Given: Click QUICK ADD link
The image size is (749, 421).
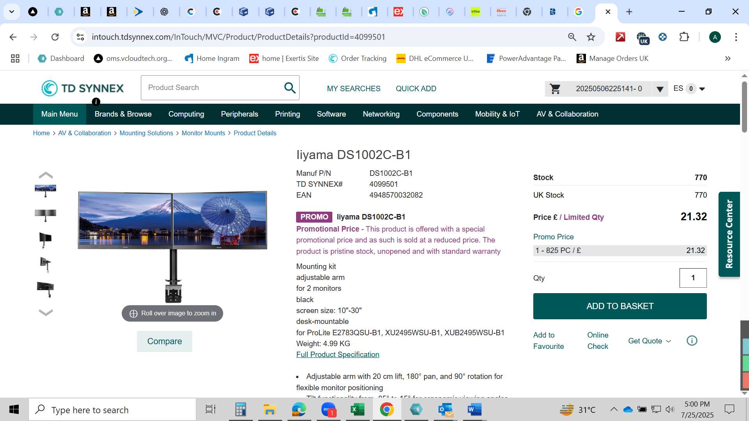Looking at the screenshot, I should 416,89.
